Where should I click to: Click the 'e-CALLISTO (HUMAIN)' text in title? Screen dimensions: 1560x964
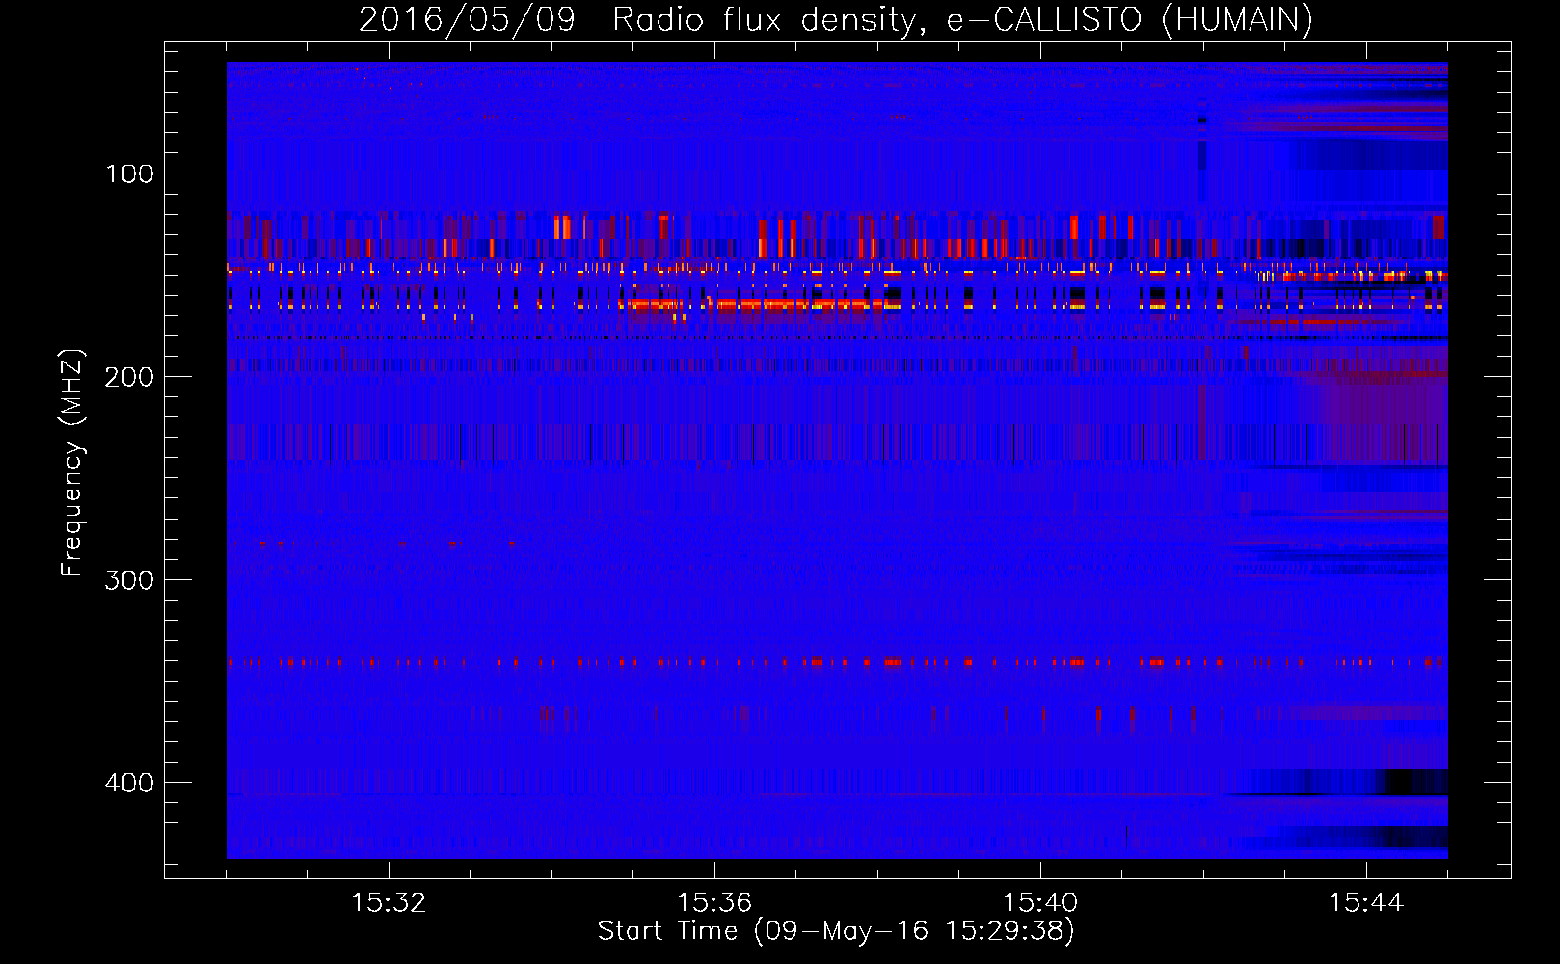click(1130, 20)
